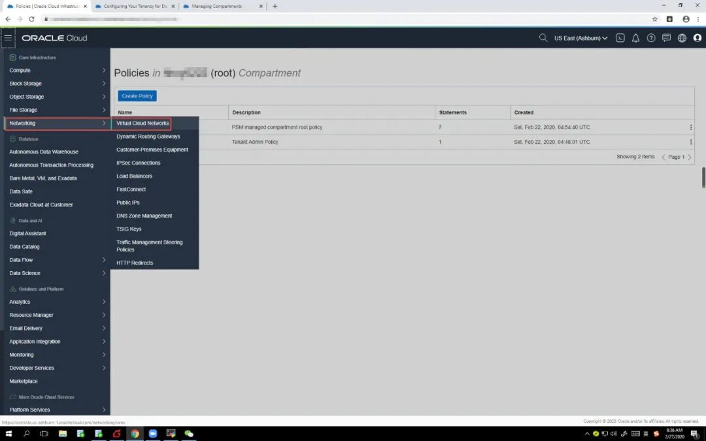Click the Create Policy button
The width and height of the screenshot is (706, 441).
137,96
